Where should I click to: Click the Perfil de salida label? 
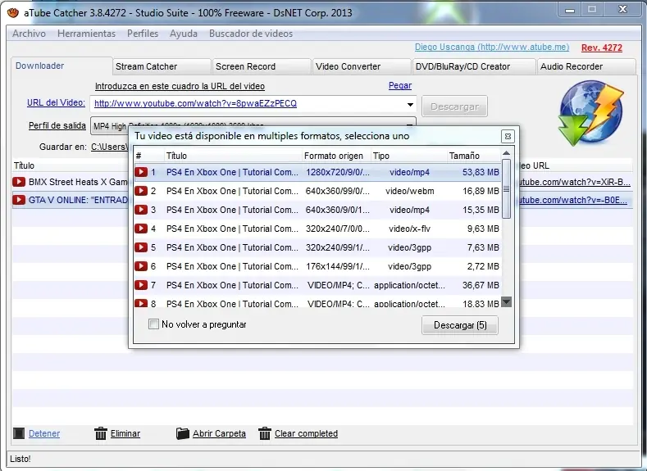coord(57,125)
